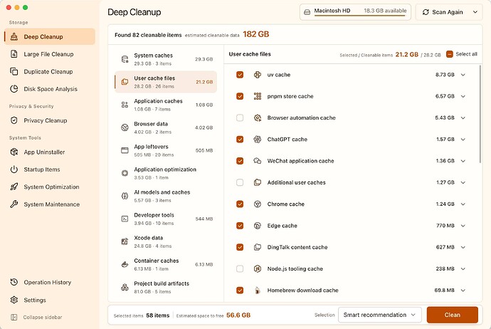Open App Uninstaller in the sidebar
This screenshot has width=491, height=329.
[x=50, y=152]
